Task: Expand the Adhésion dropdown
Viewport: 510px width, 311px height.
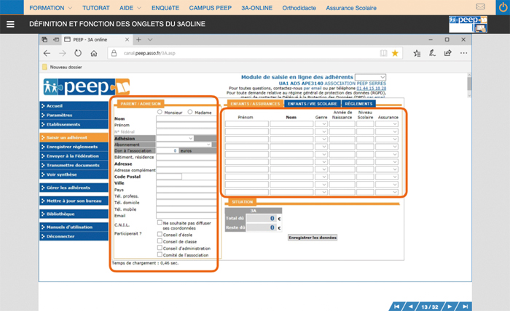Action: (190, 137)
